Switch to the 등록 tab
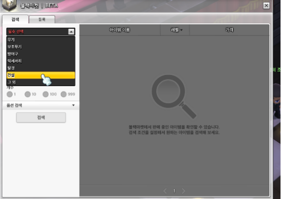281x199 pixels. click(42, 19)
